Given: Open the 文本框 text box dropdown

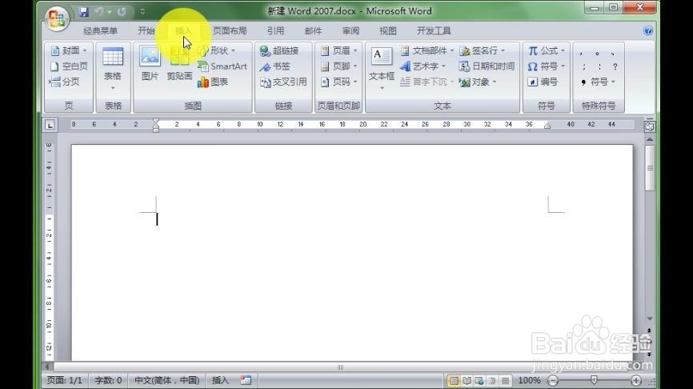Looking at the screenshot, I should (x=382, y=69).
